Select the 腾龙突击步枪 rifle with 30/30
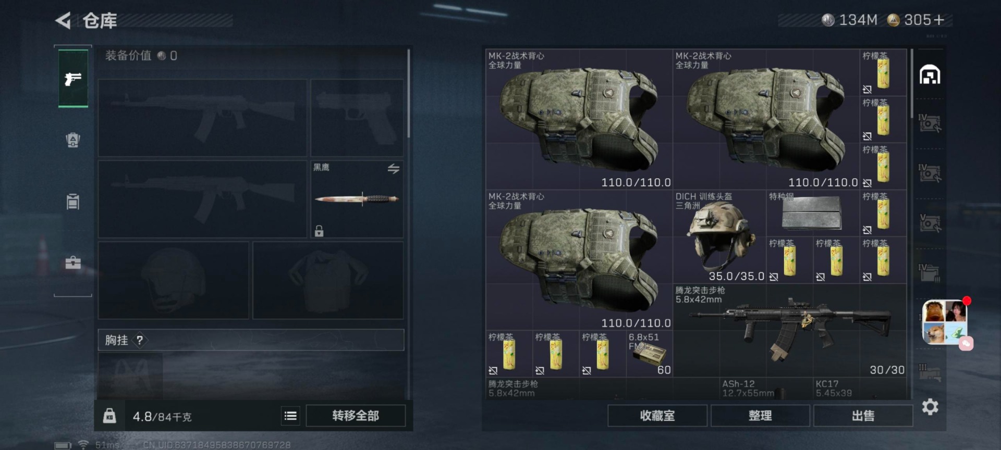 790,330
